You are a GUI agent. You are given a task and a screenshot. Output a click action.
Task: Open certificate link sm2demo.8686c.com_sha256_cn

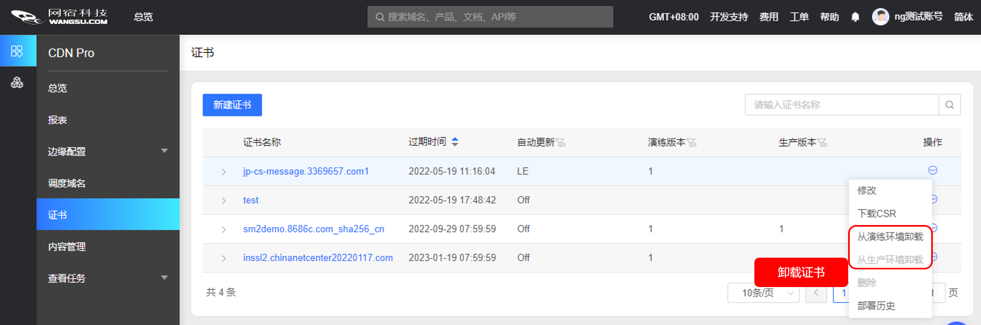coord(313,229)
